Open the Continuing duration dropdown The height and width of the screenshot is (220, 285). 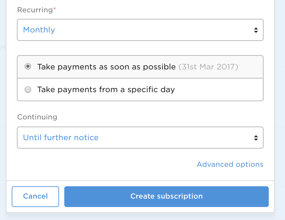140,138
